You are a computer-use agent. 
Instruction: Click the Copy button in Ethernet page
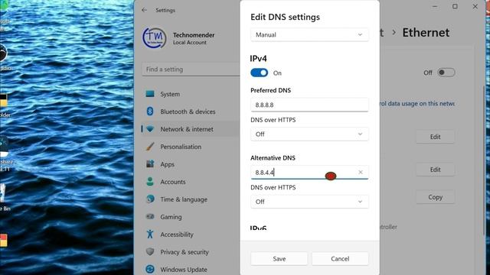pos(435,197)
